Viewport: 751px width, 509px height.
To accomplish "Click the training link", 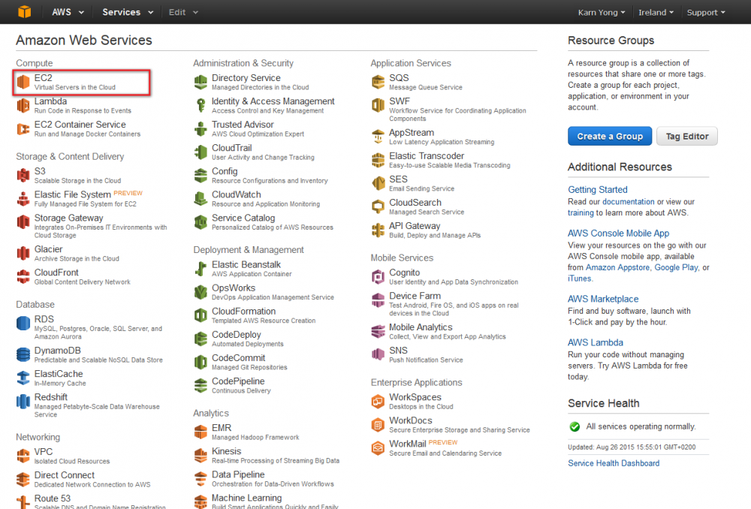I will [581, 212].
